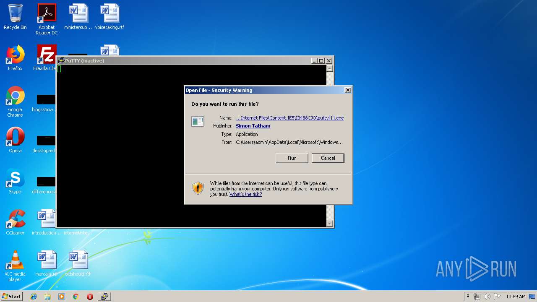Click the application file icon in the dialog

point(198,122)
